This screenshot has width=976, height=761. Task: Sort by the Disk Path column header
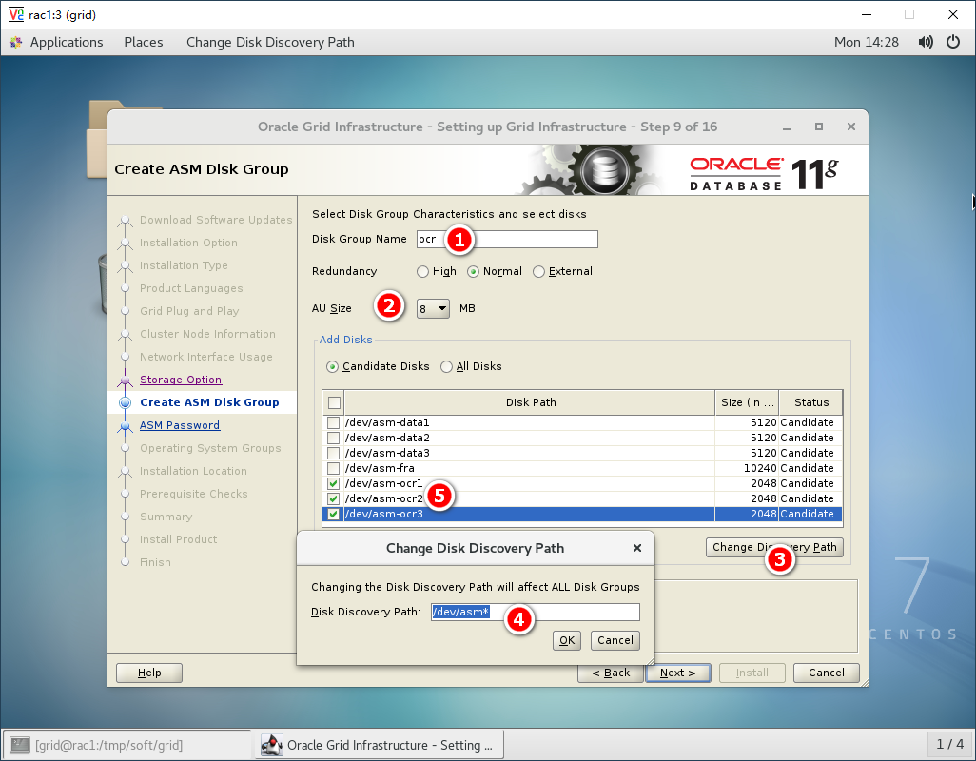(530, 402)
